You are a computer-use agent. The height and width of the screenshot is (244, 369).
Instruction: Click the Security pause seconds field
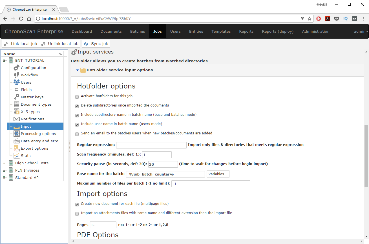(163, 164)
